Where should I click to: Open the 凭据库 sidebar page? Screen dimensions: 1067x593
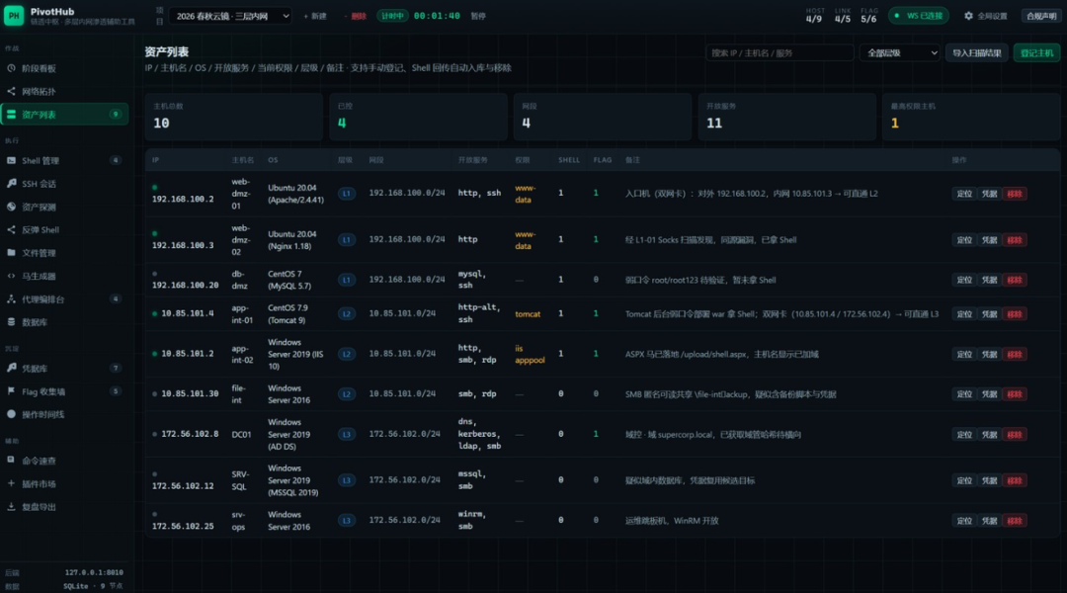pos(64,369)
